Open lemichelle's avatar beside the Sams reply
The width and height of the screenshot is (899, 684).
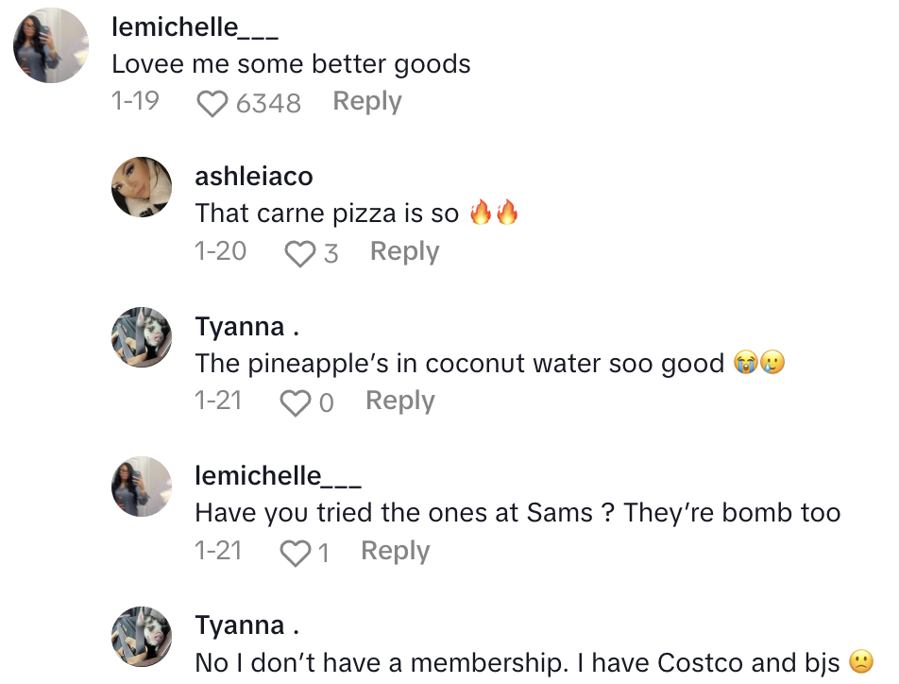coord(142,487)
